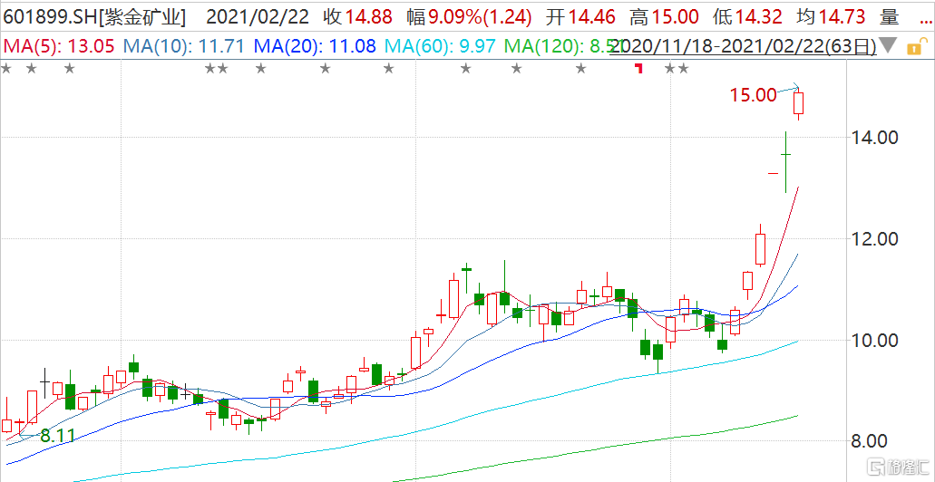Click the red corner marker beside stars
The height and width of the screenshot is (482, 935).
pos(638,68)
